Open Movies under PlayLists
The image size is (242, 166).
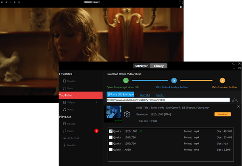69,124
